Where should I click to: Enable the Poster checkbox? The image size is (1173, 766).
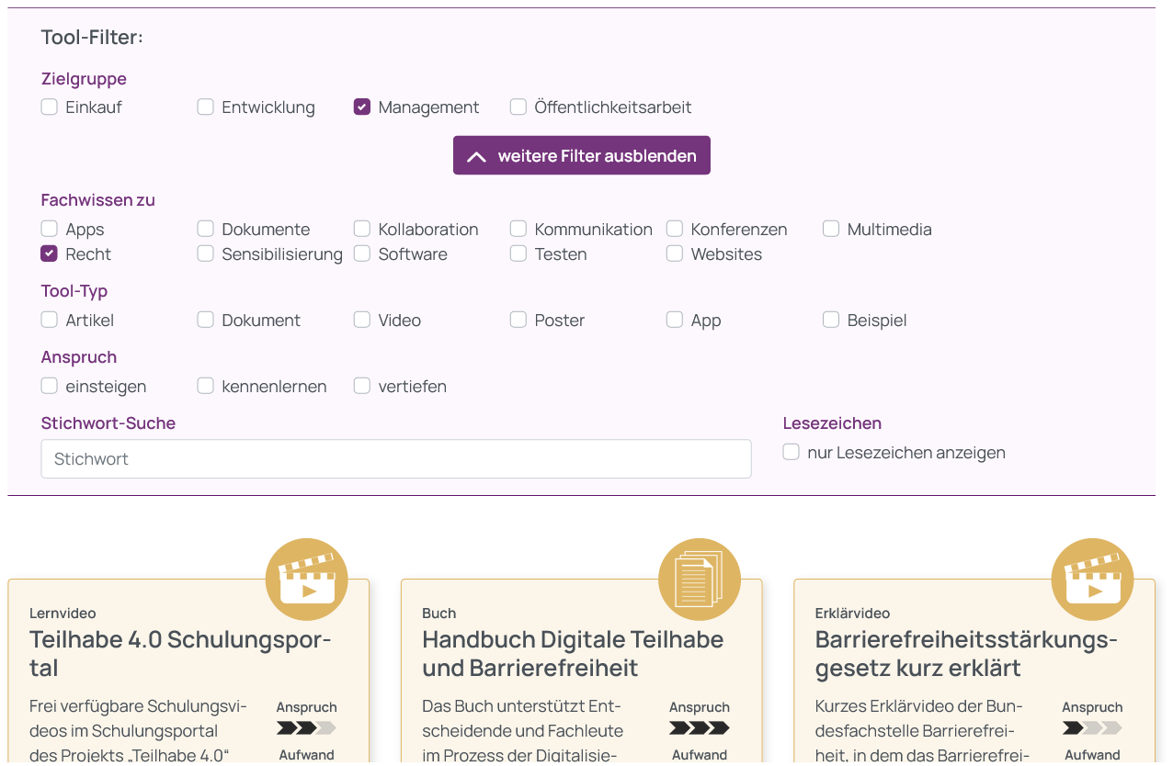click(x=518, y=320)
